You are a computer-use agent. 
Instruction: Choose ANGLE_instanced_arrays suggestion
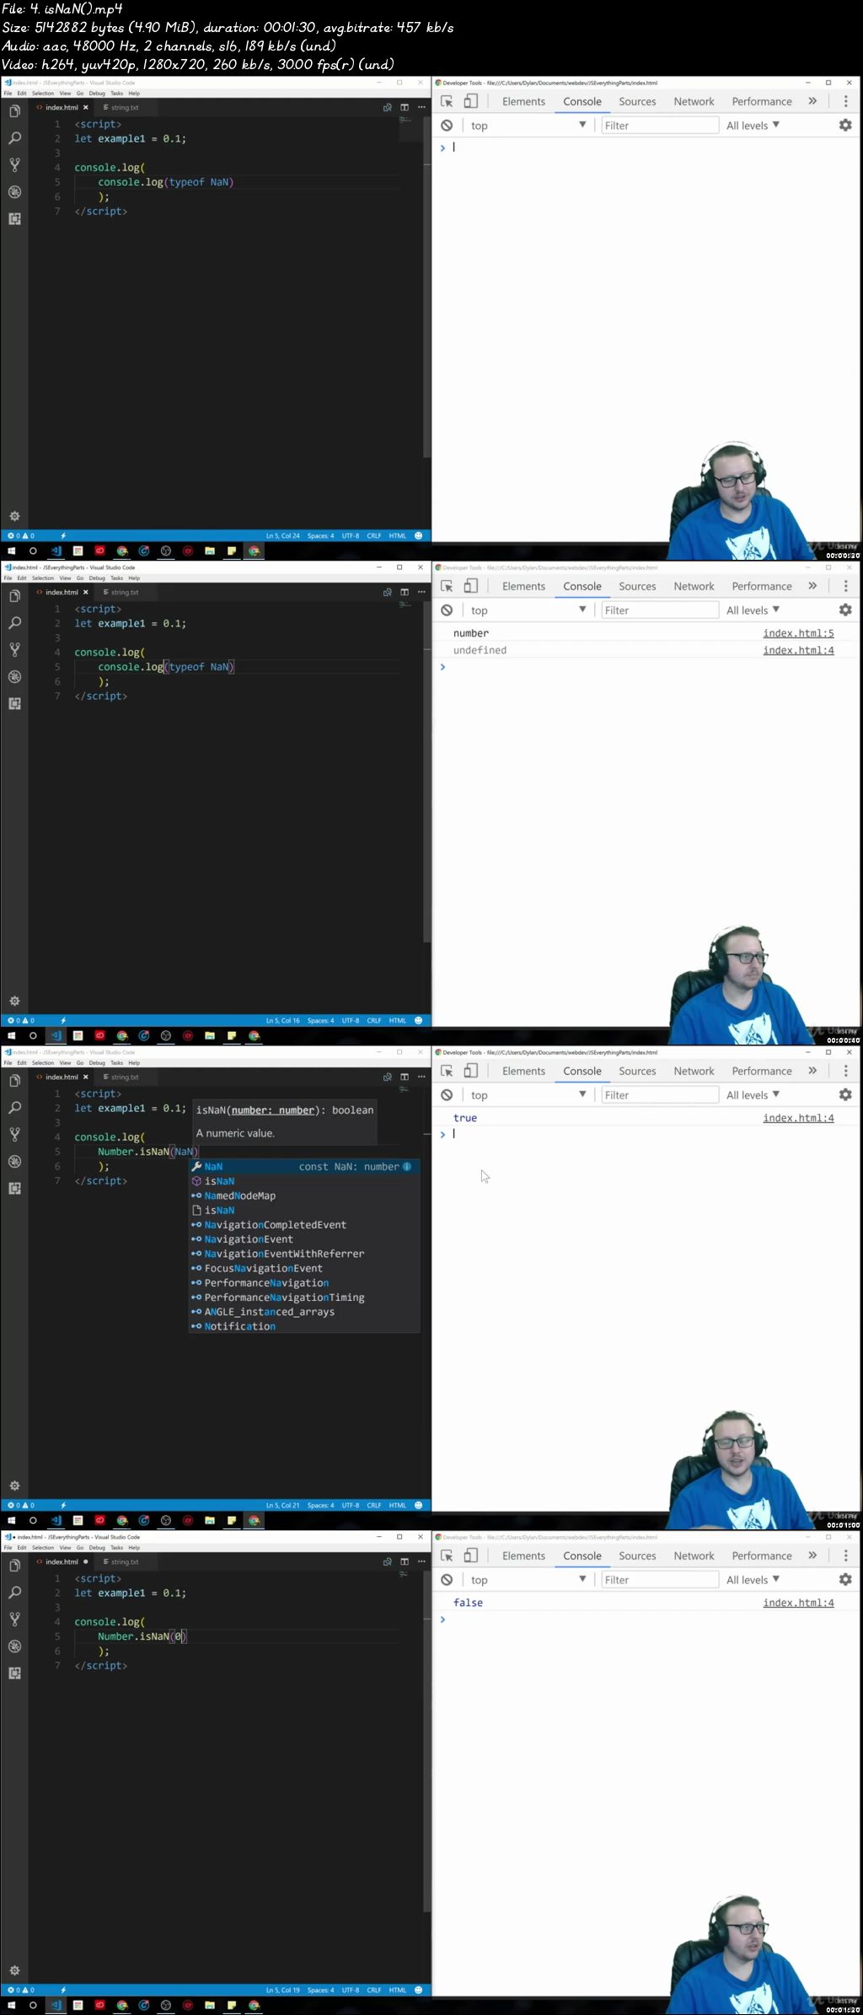303,1312
